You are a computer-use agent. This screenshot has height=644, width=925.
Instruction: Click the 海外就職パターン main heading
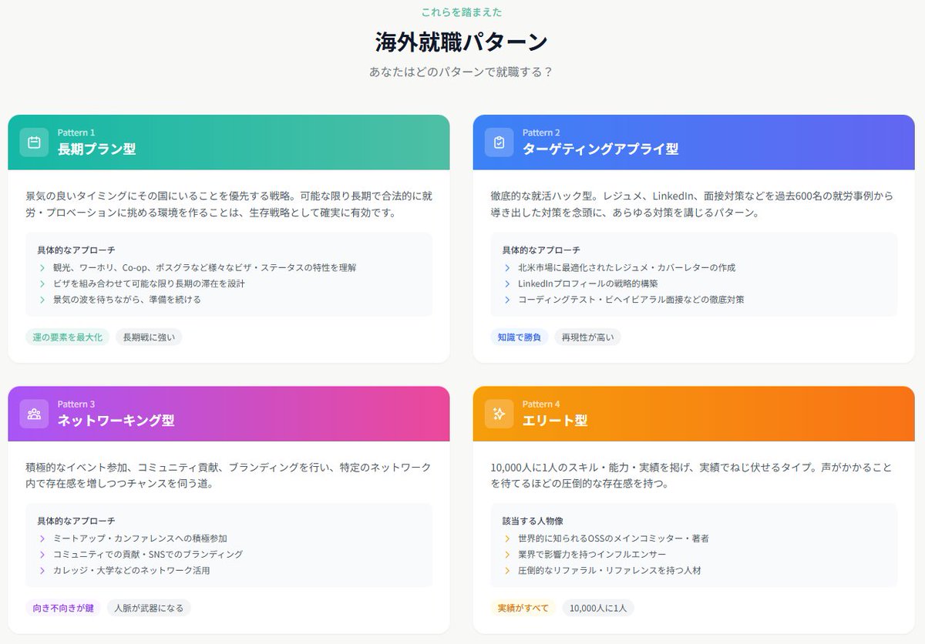pos(462,42)
